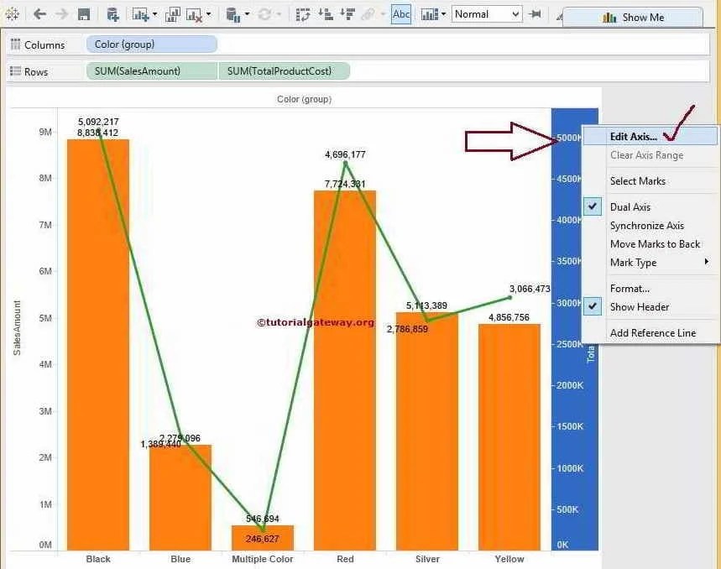Screen dimensions: 721x569
Task: Click the Pause Auto Updates icon
Action: tap(233, 15)
